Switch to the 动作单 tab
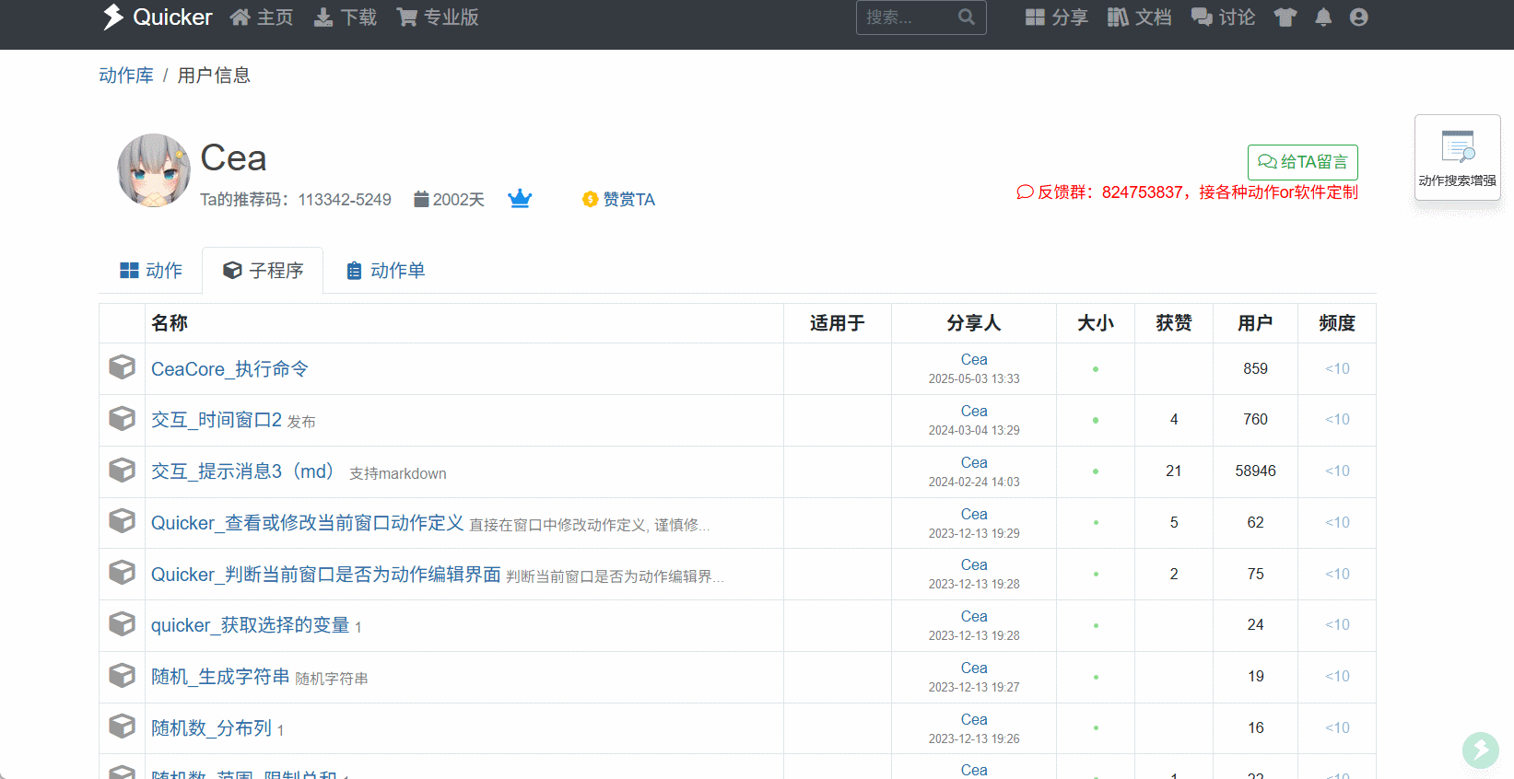 point(385,271)
